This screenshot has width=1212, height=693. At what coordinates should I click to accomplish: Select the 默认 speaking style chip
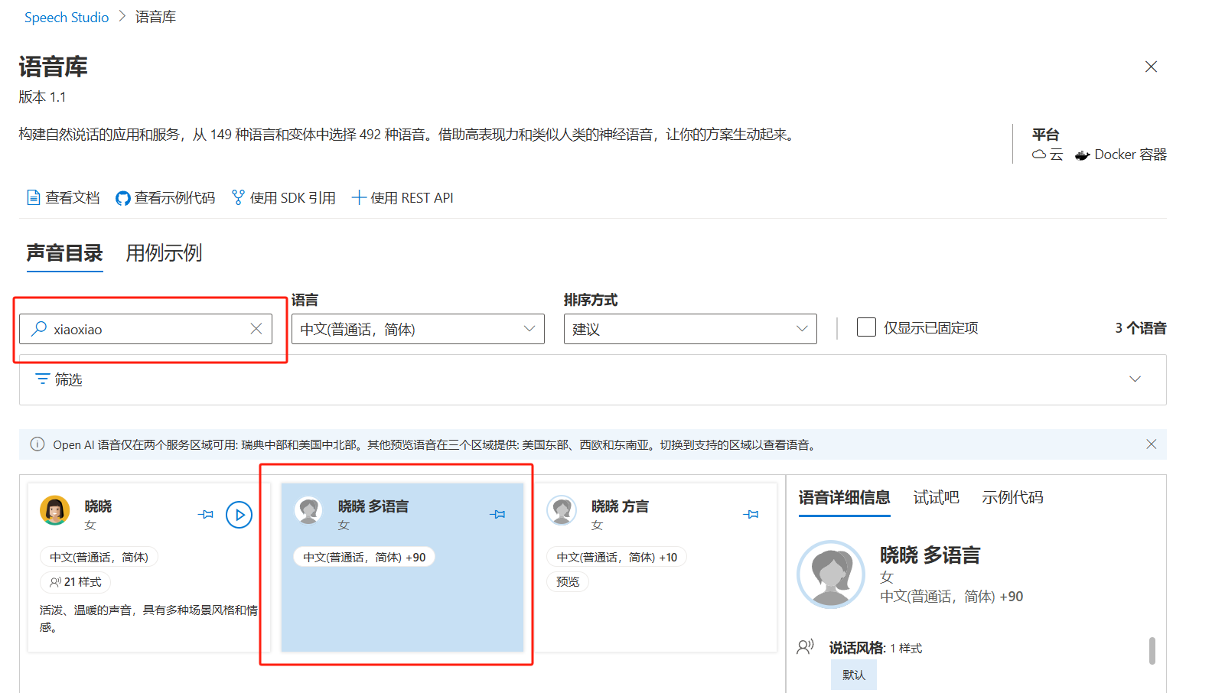point(854,675)
